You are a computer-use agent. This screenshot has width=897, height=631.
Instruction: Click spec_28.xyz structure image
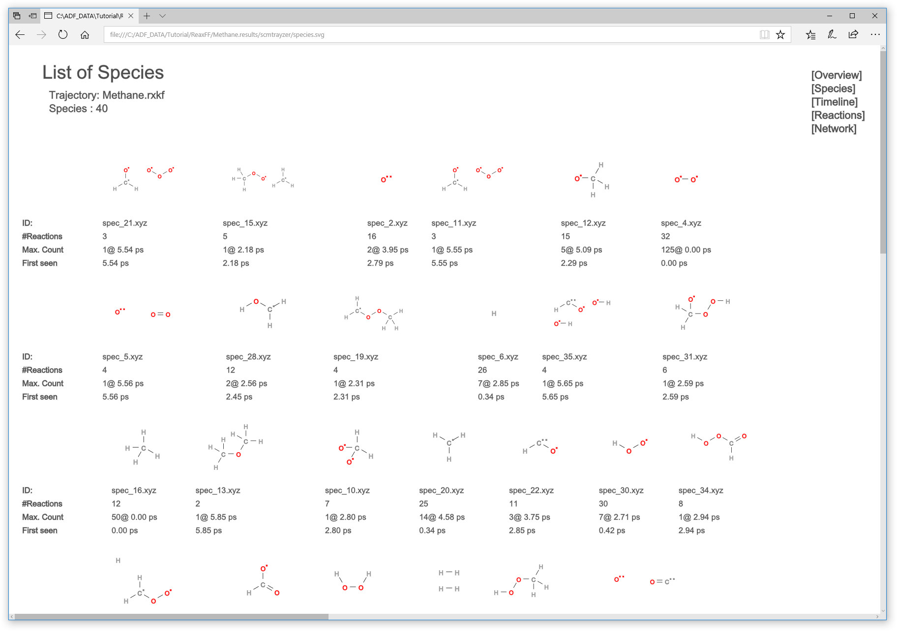click(x=263, y=313)
